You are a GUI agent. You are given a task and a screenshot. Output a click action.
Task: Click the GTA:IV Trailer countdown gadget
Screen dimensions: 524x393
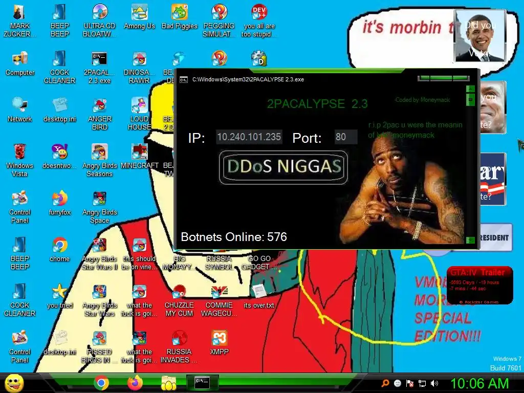(479, 285)
